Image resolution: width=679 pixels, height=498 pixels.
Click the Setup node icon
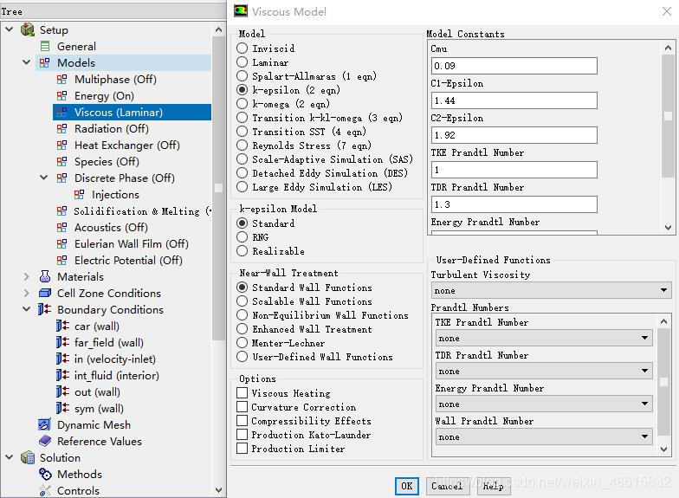click(x=28, y=29)
